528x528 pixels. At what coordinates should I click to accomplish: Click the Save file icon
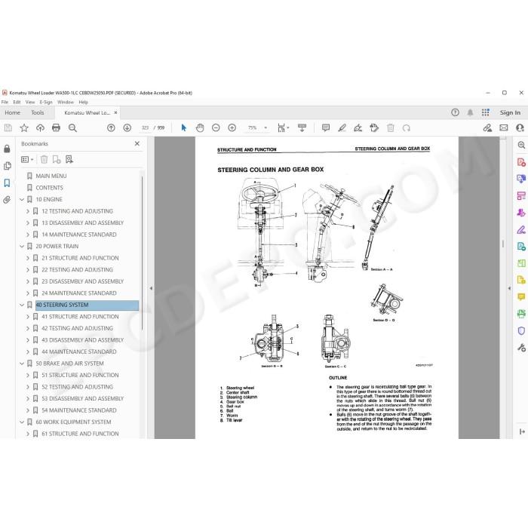click(x=8, y=128)
